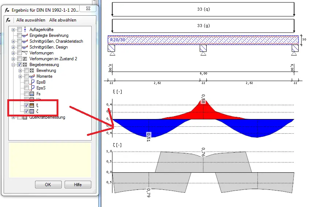The image size is (314, 207).
Task: Click the Verformungen im Zustand 2 icon
Action: (25, 59)
